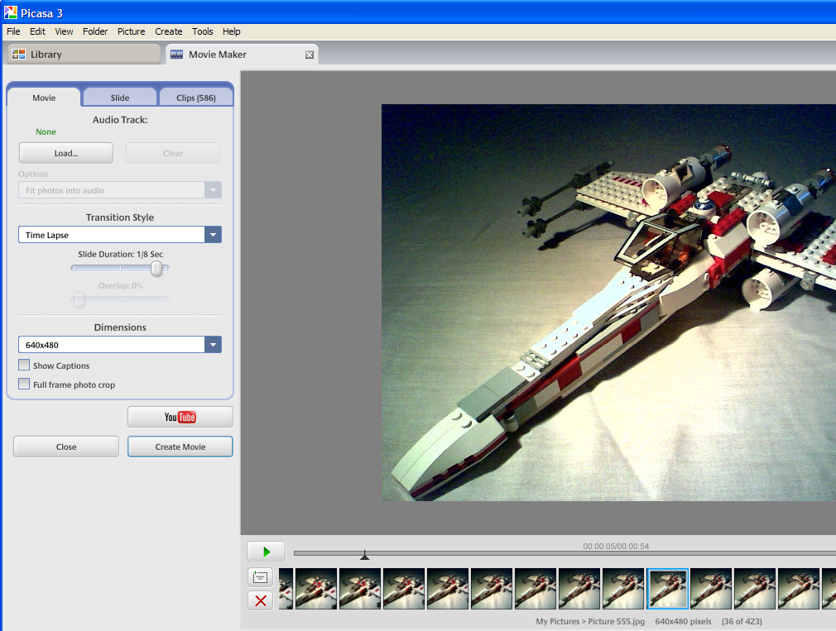The width and height of the screenshot is (836, 631).
Task: Switch to the Clips (586) tab
Action: point(196,96)
